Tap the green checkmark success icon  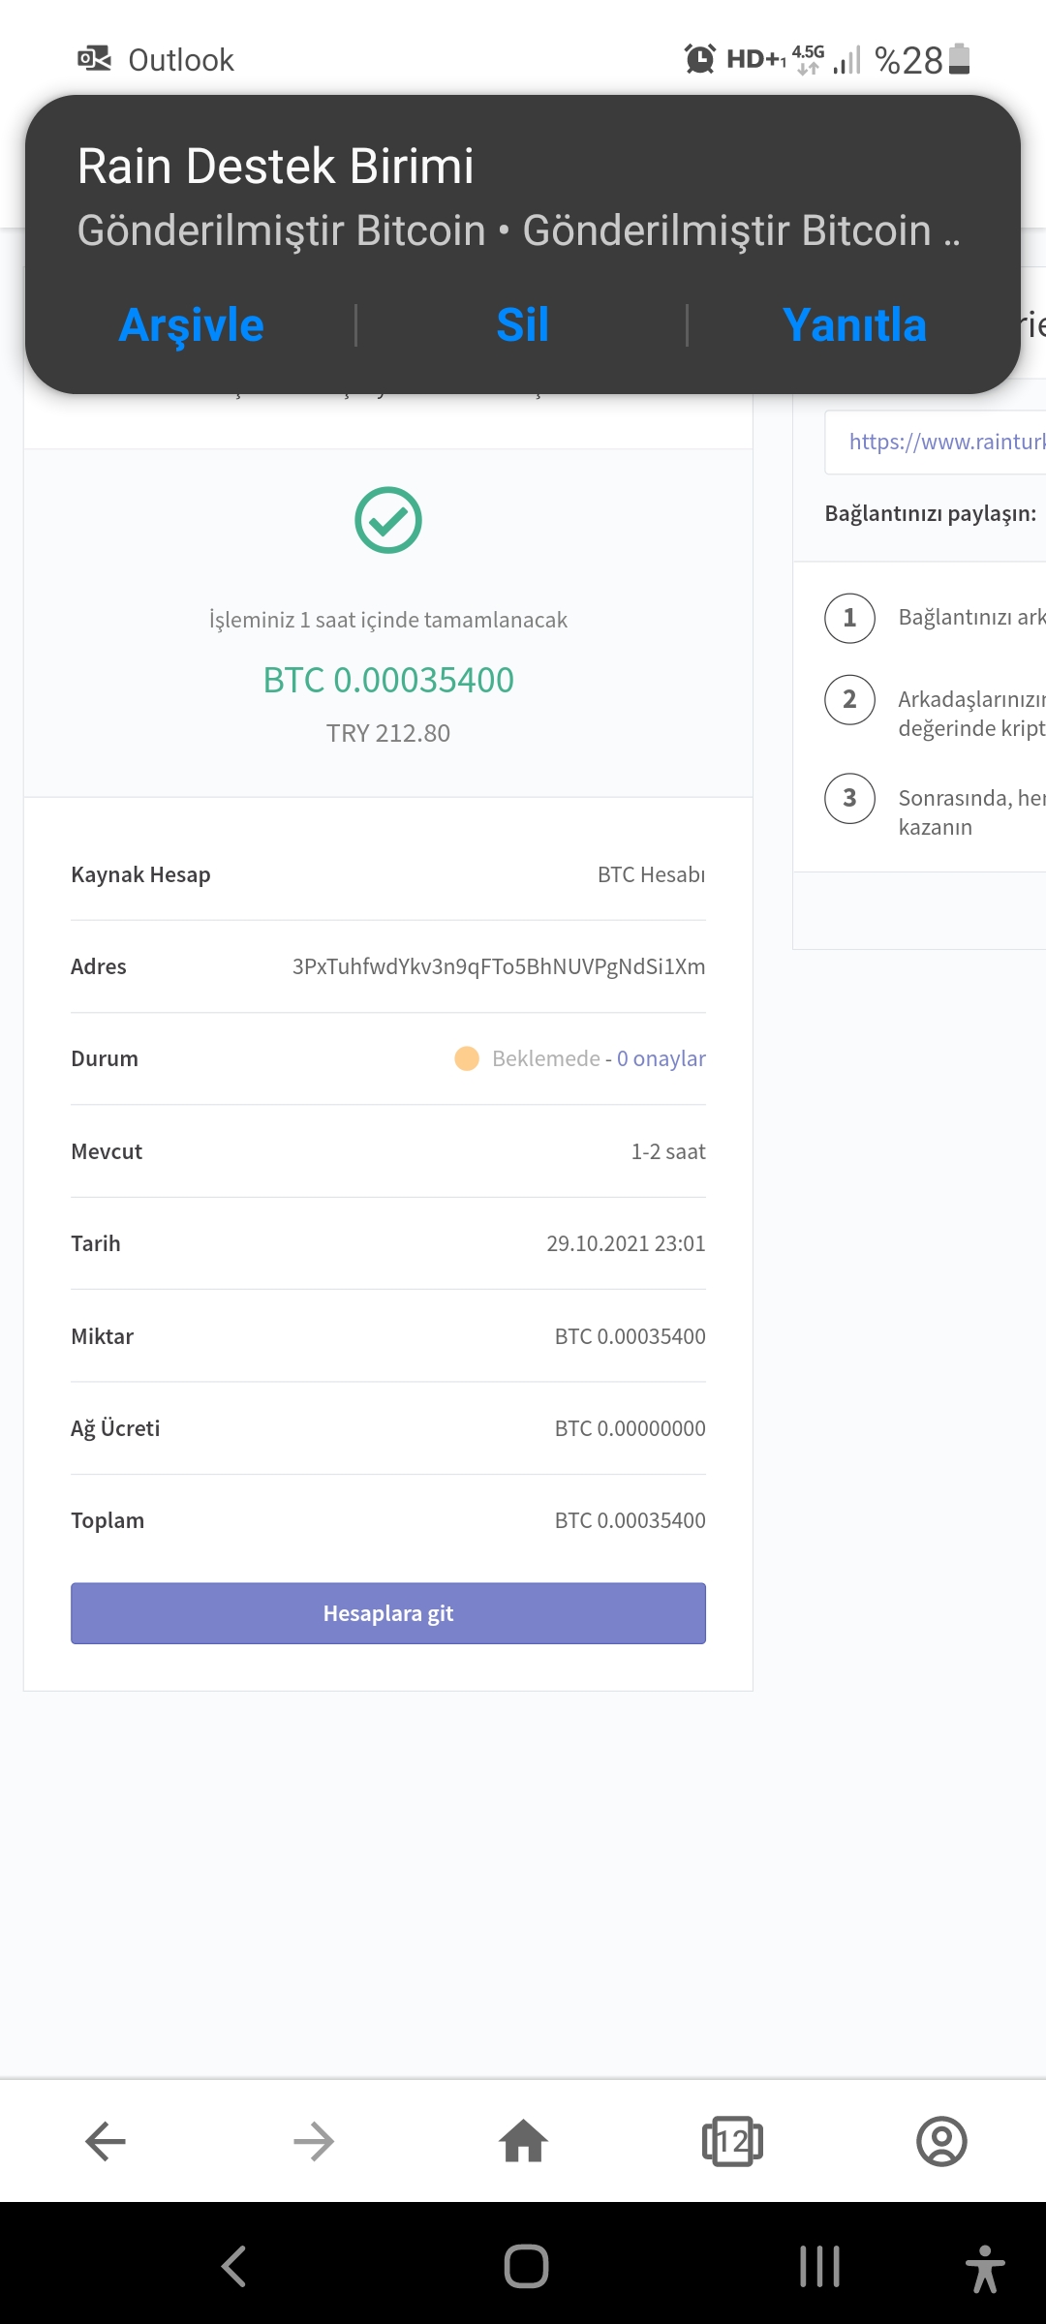pos(388,520)
